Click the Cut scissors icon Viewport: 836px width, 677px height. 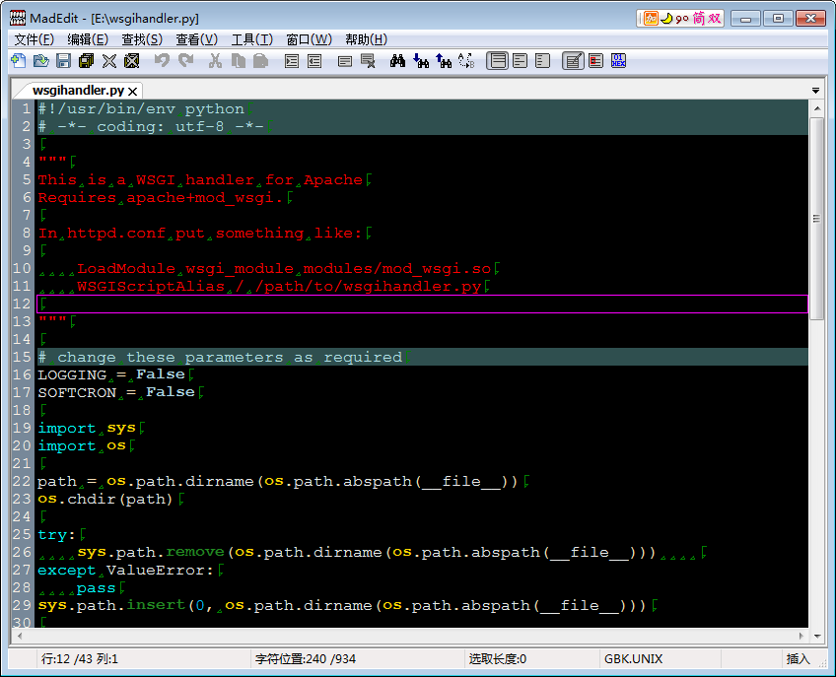(x=215, y=61)
